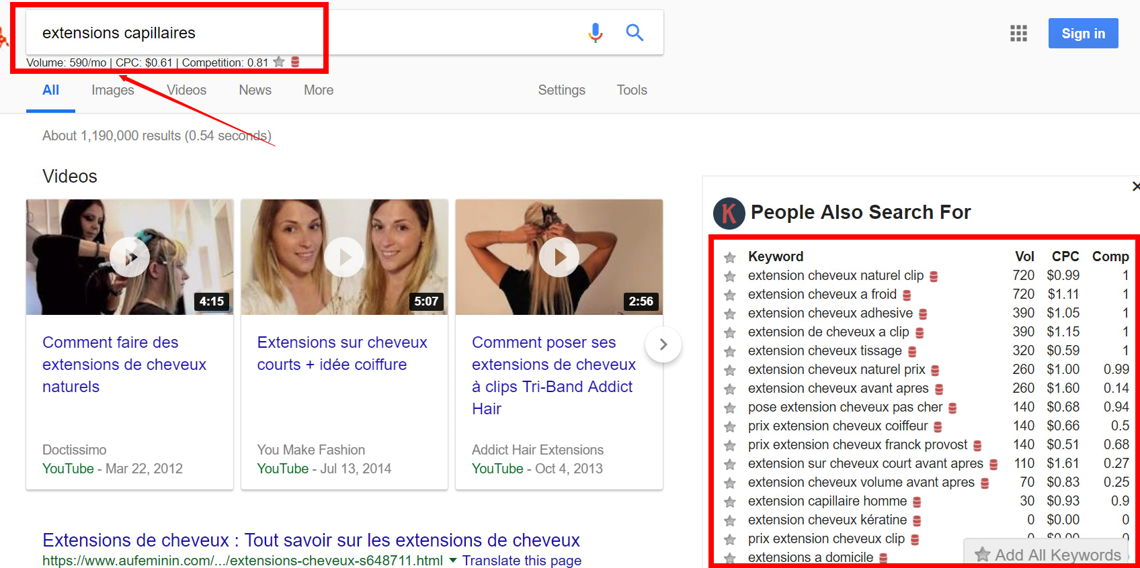
Task: Click database icon beside 'prix extension cheveux coiffeur'
Action: (938, 427)
